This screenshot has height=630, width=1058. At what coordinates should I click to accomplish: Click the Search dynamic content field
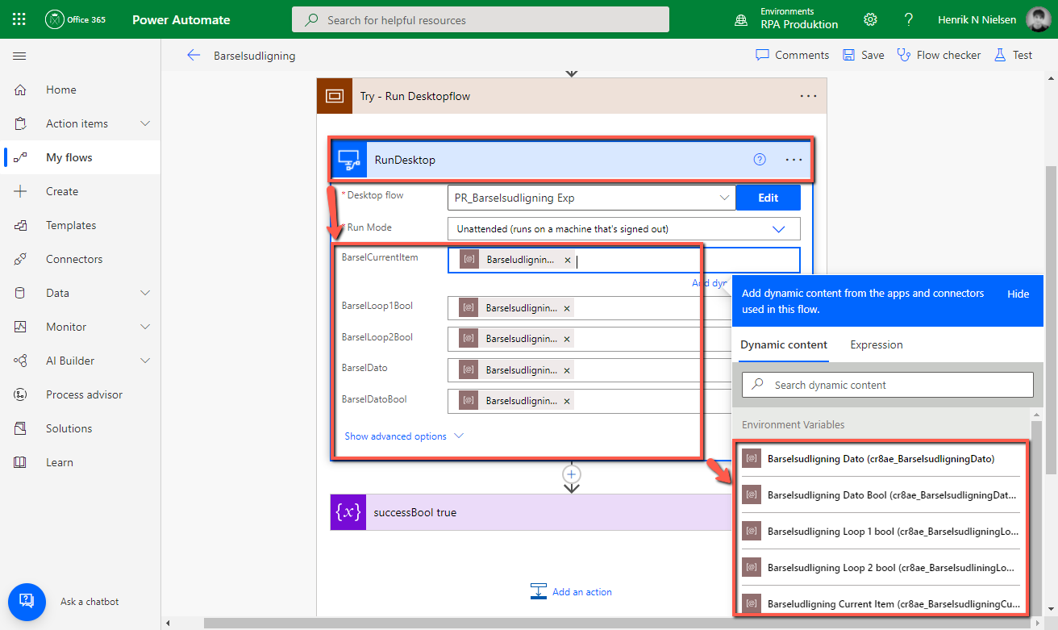[888, 385]
